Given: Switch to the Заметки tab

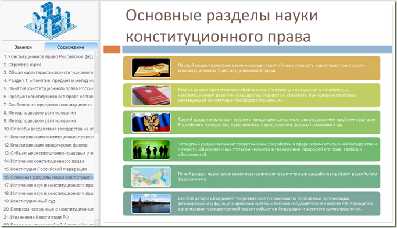Looking at the screenshot, I should point(23,47).
